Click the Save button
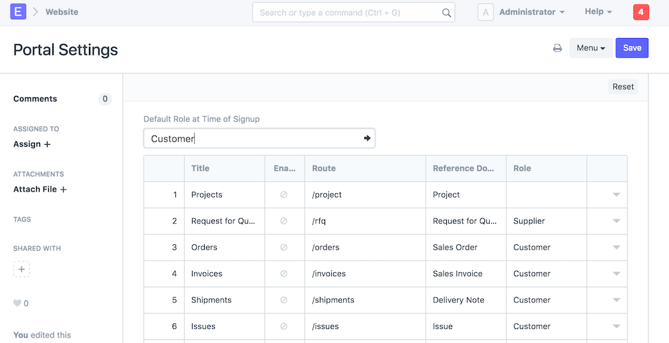 point(632,48)
